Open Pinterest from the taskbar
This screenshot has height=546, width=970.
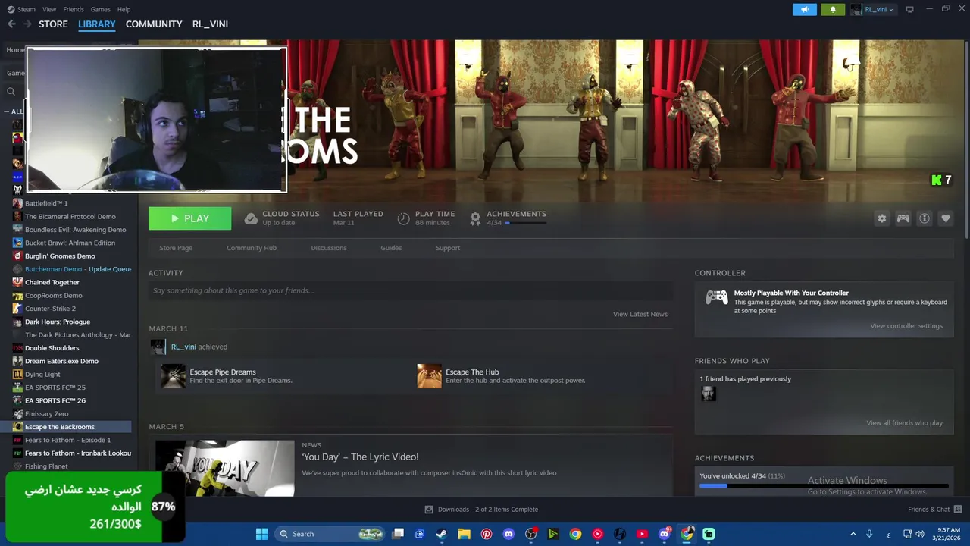tap(487, 534)
